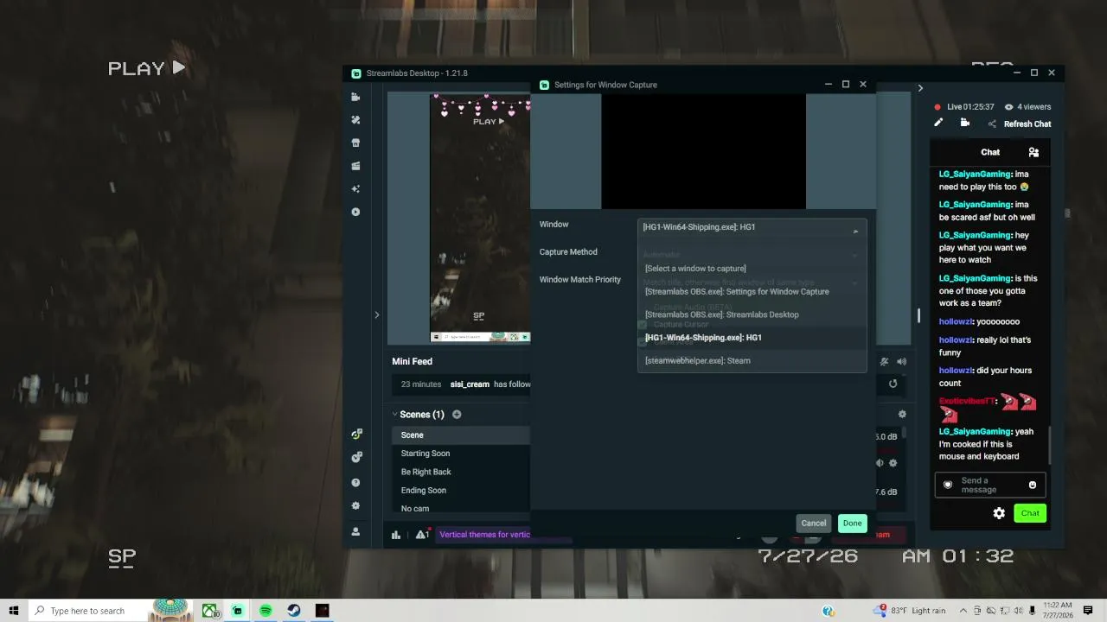Image resolution: width=1107 pixels, height=622 pixels.
Task: Open Windows Start menu
Action: 14,611
